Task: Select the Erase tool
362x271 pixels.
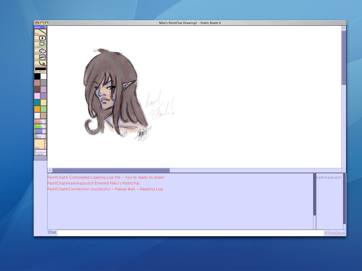Action: point(40,51)
